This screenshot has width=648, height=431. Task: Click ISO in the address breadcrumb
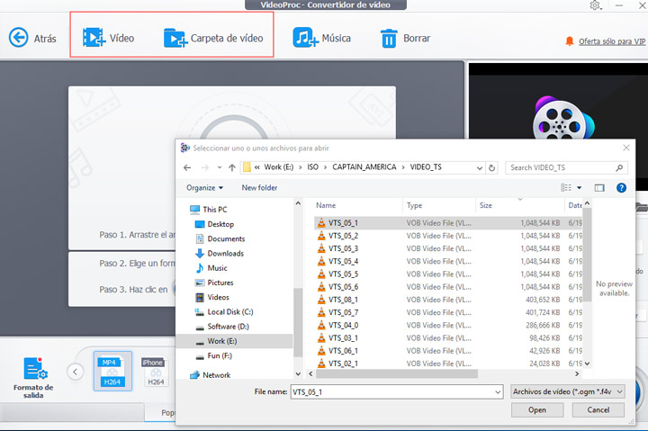pos(313,167)
